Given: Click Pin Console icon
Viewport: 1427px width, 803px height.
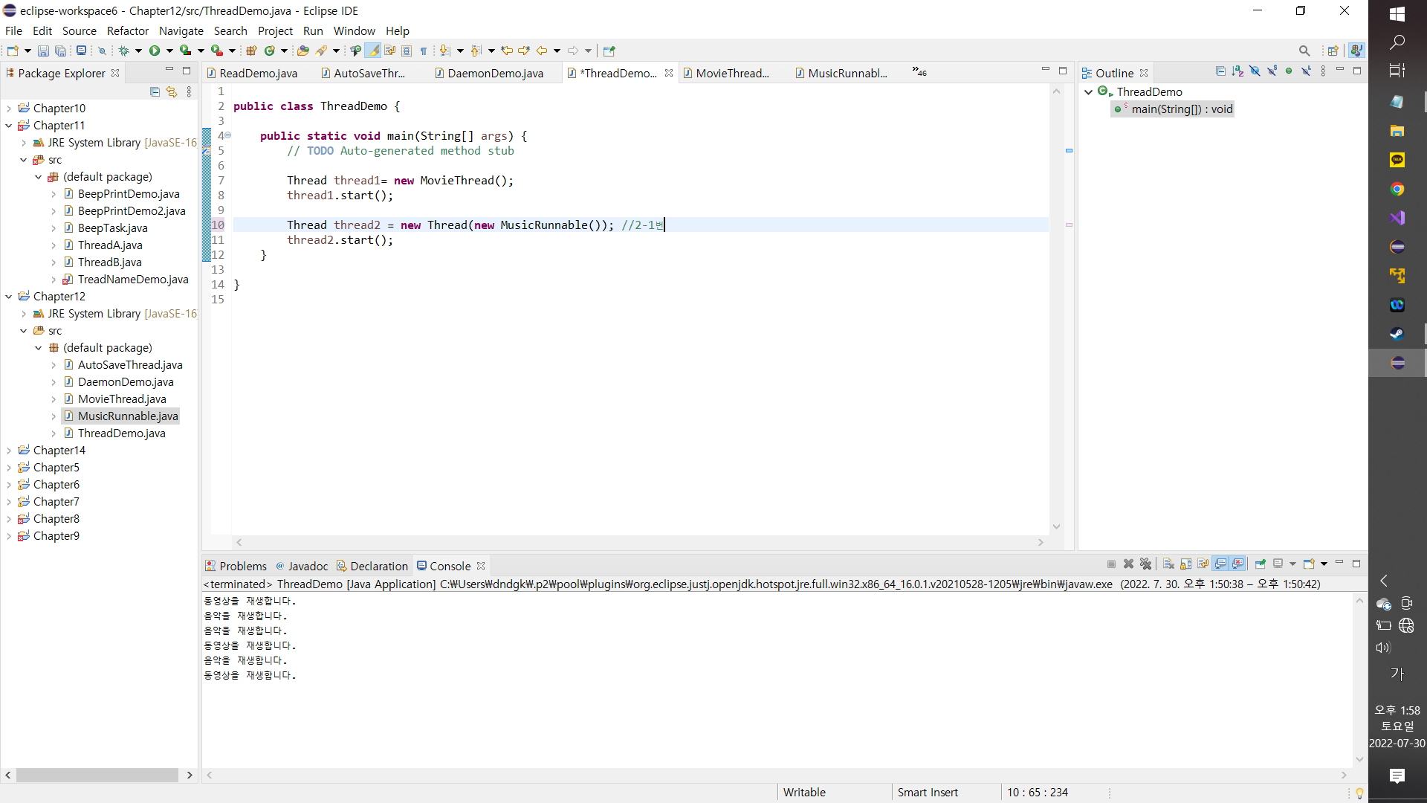Looking at the screenshot, I should [x=1260, y=564].
